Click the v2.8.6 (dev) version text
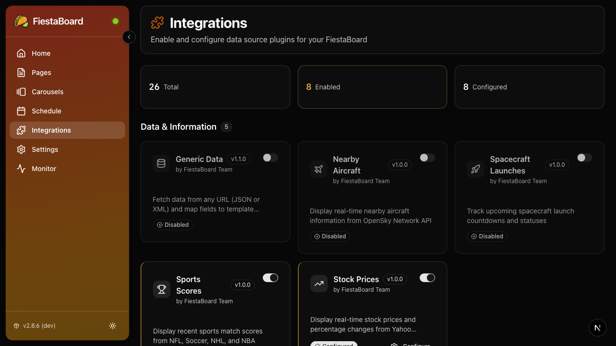Viewport: 616px width, 346px height. pyautogui.click(x=39, y=326)
